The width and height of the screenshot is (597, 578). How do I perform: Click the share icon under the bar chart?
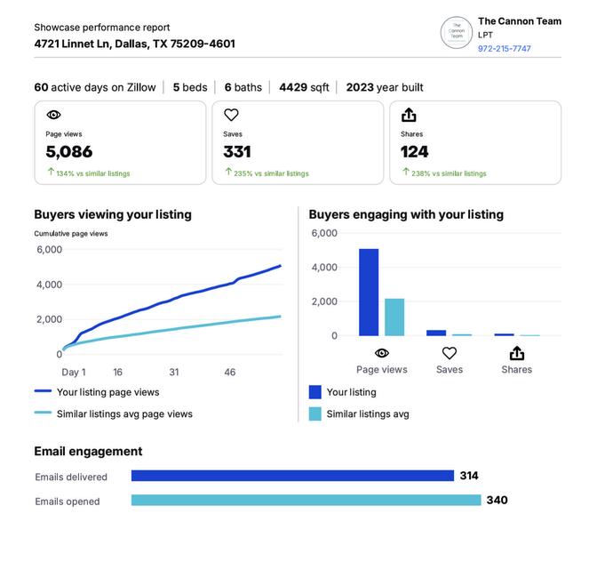point(517,353)
